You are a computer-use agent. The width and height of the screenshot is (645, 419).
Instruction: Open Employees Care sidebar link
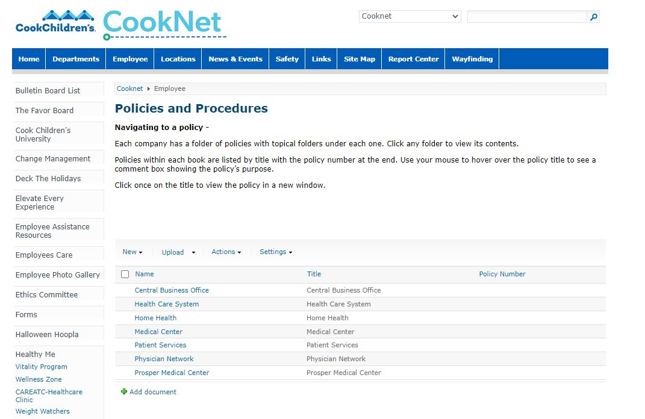tap(44, 255)
